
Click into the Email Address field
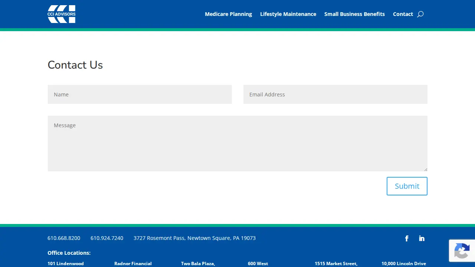pyautogui.click(x=335, y=94)
